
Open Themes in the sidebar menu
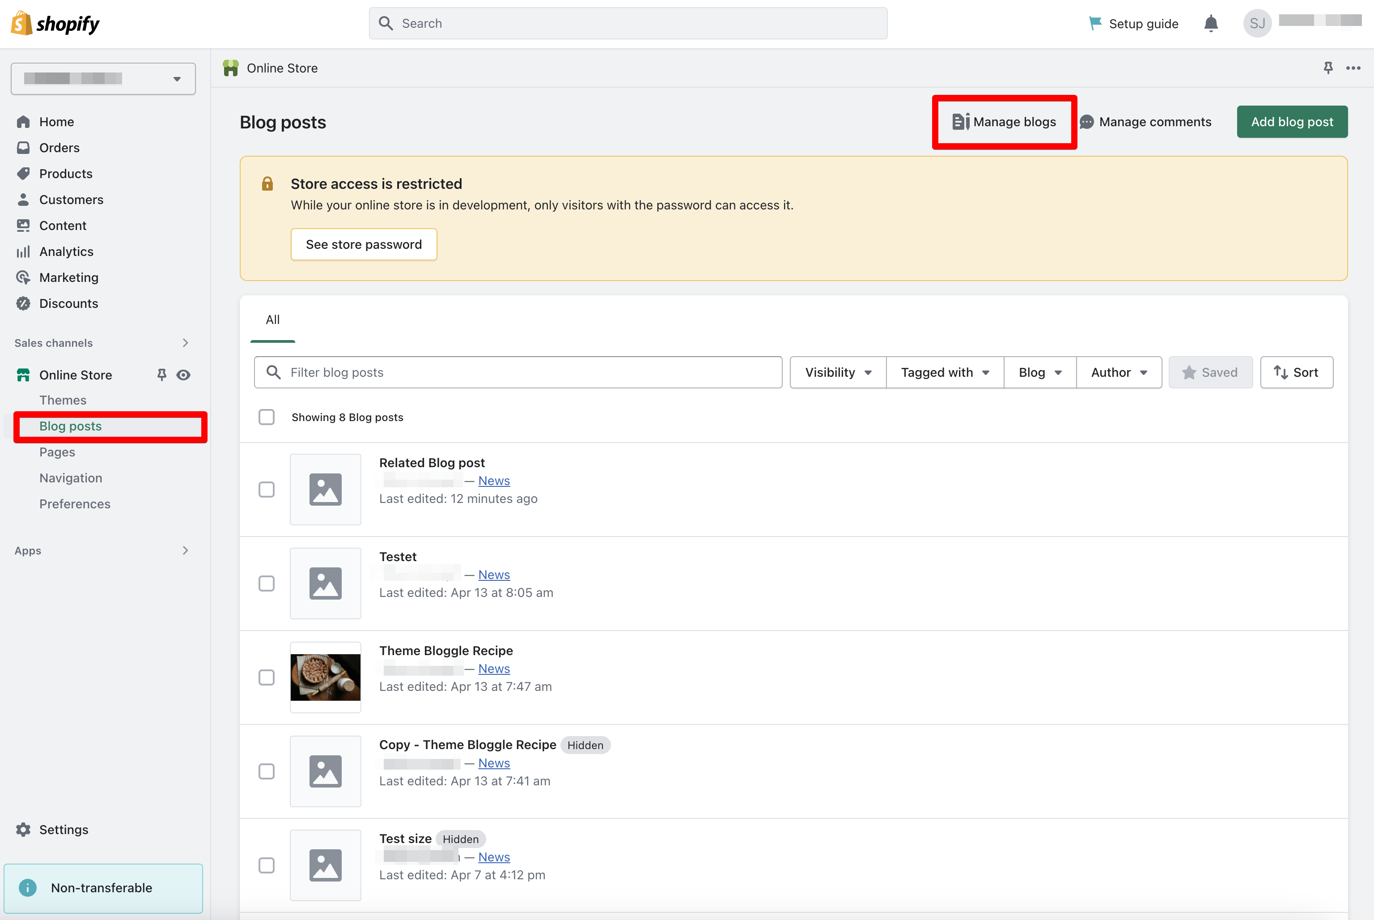(x=63, y=400)
